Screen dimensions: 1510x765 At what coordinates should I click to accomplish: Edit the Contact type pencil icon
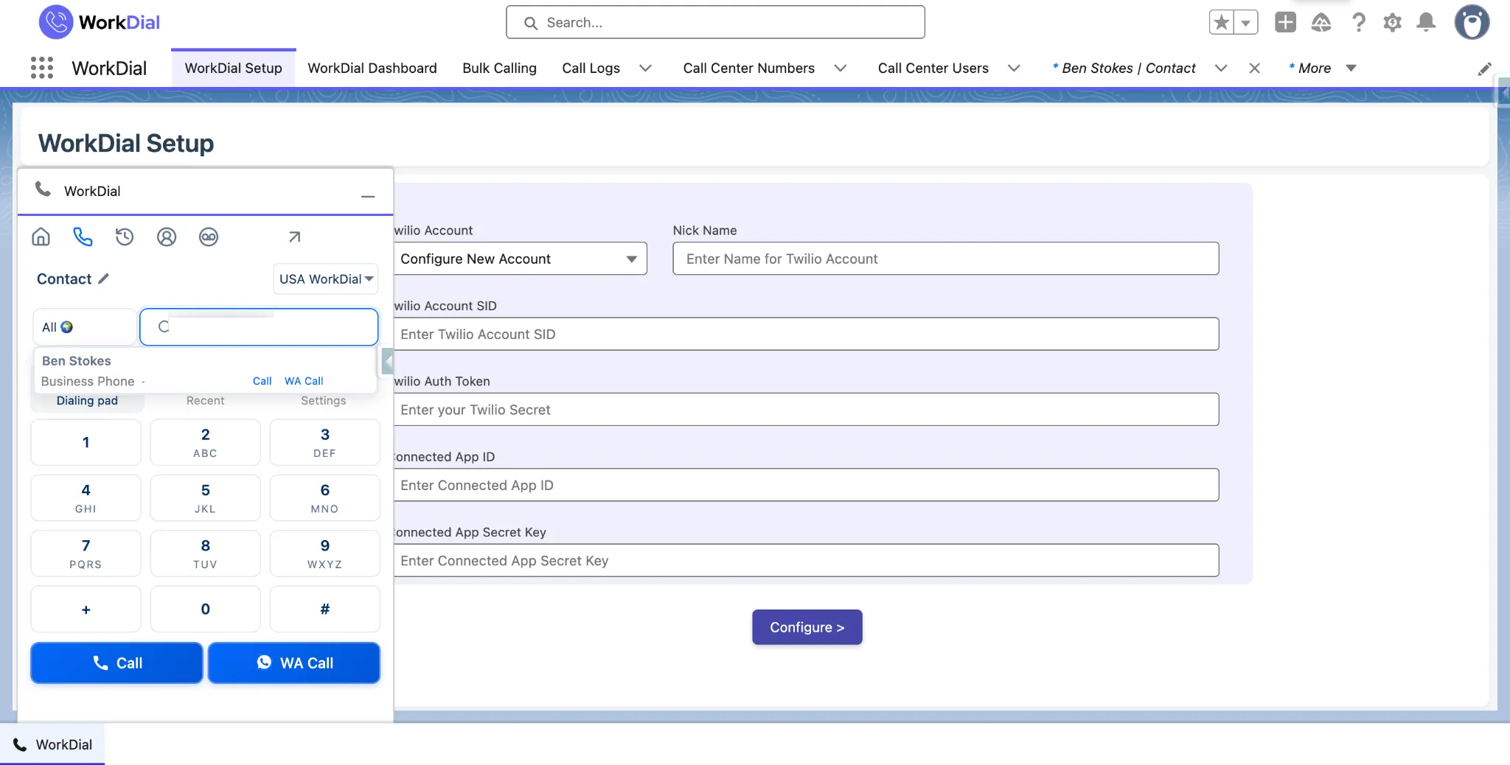103,279
